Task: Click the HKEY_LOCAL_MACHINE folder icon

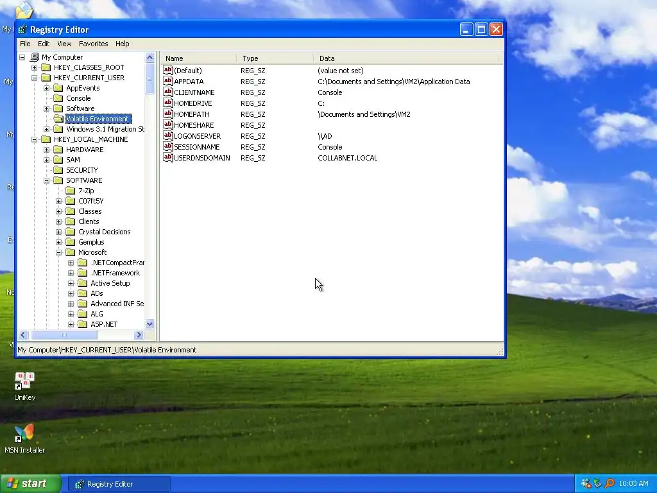Action: pyautogui.click(x=46, y=139)
